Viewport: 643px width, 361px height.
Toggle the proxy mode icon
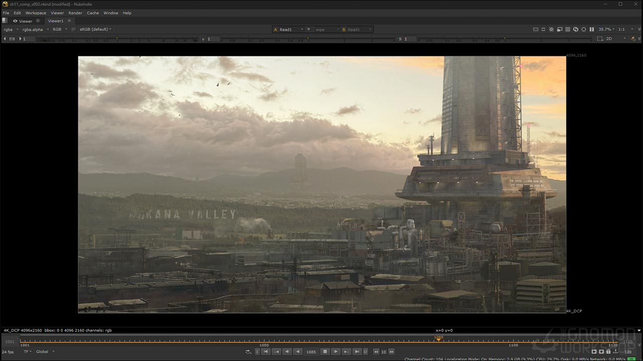tap(559, 30)
